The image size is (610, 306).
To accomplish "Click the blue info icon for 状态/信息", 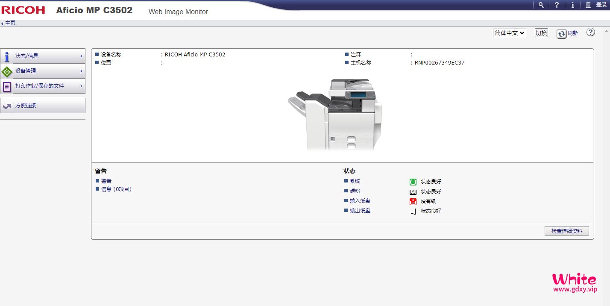I will point(7,56).
